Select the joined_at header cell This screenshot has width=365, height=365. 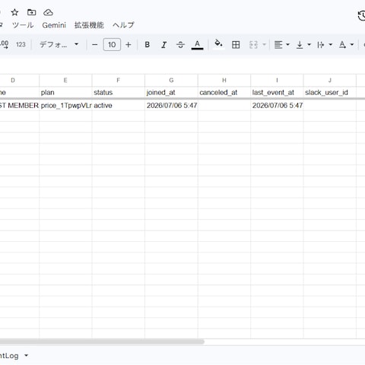[171, 93]
